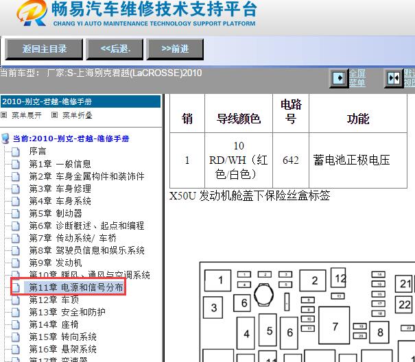
Task: Open 第5章 制动器
Action: 56,213
